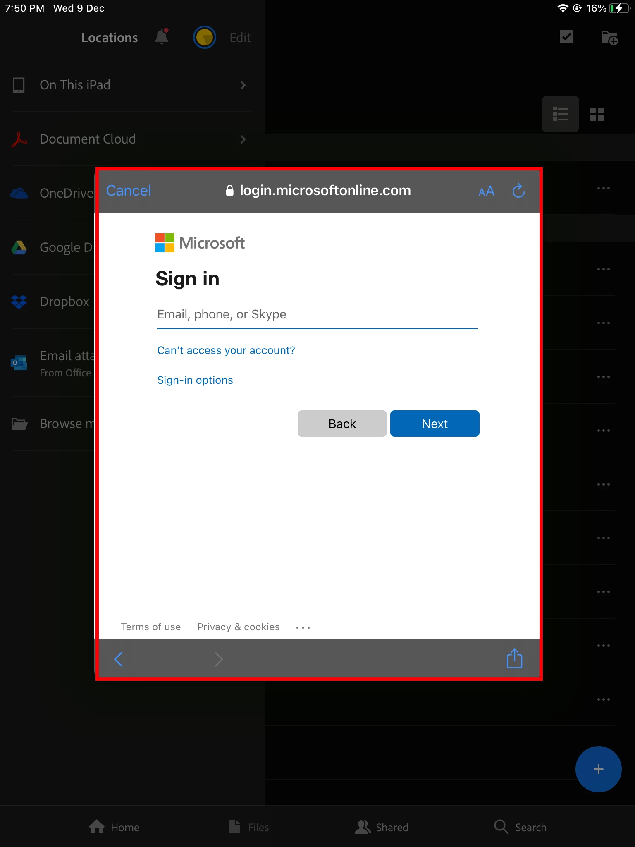The height and width of the screenshot is (847, 635).
Task: Open Terms of use link
Action: point(151,627)
